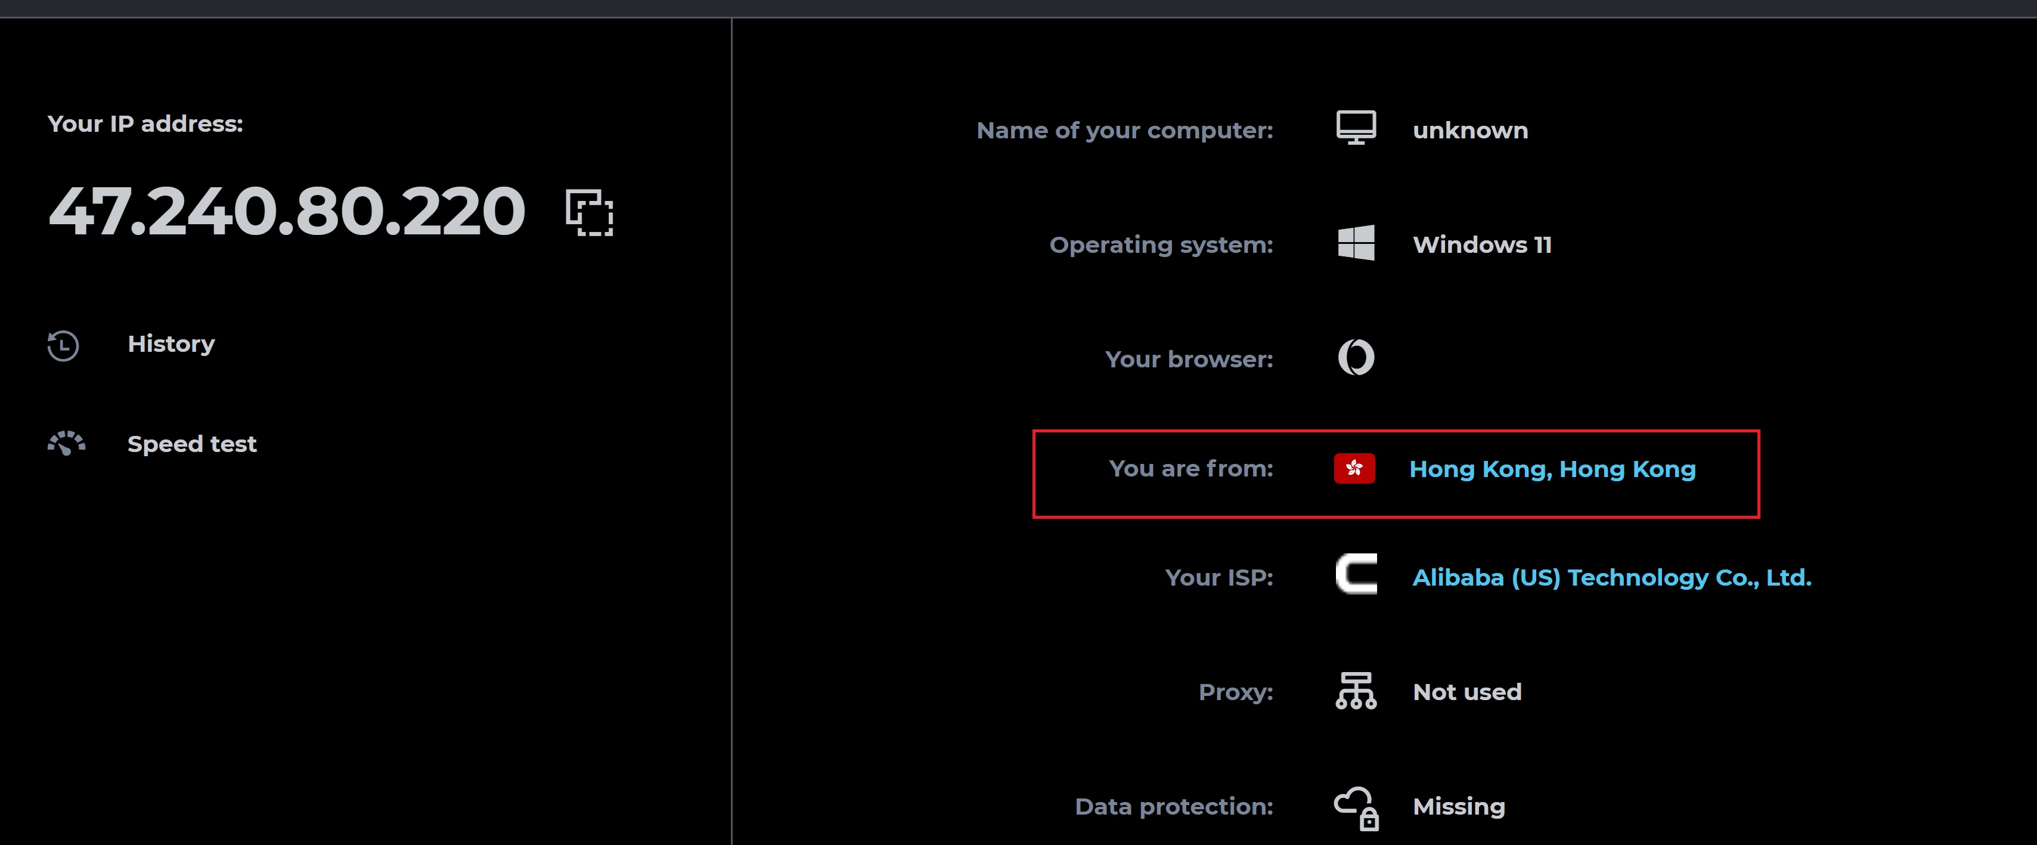Click the 'Not used' proxy value
Image resolution: width=2037 pixels, height=845 pixels.
(x=1467, y=692)
